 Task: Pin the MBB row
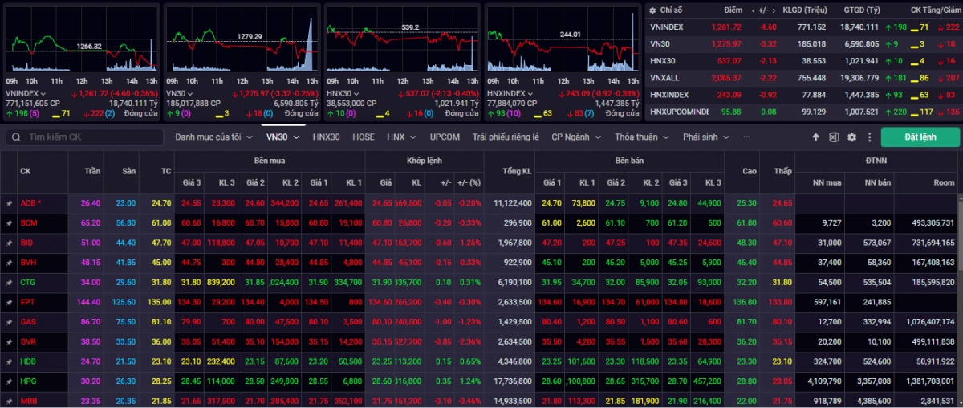[9, 400]
